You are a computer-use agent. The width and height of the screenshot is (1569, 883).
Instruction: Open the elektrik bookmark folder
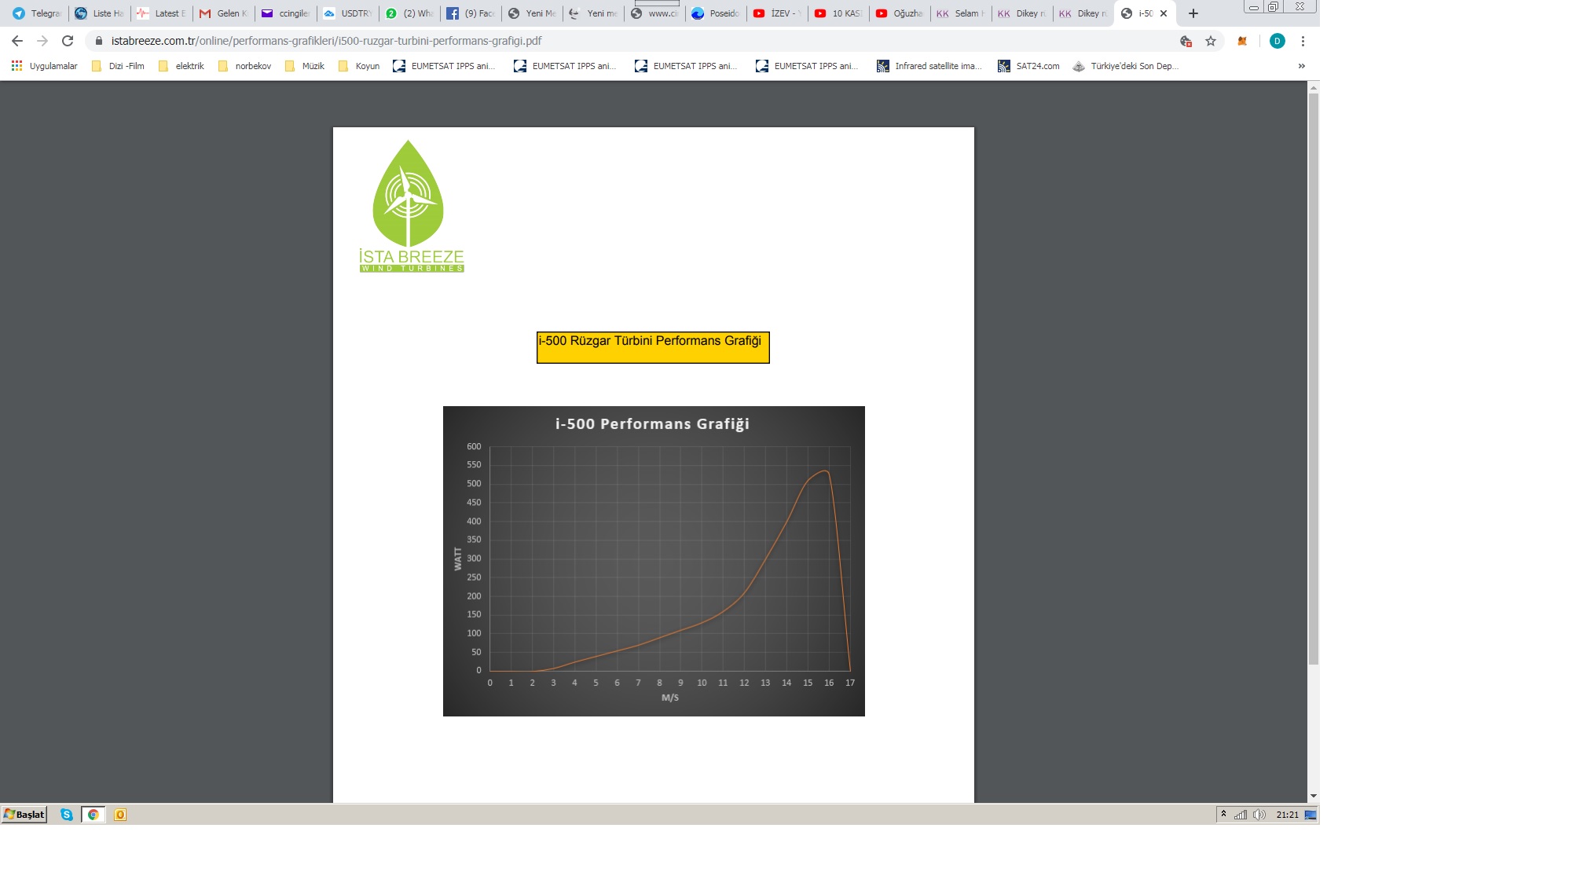(x=181, y=66)
